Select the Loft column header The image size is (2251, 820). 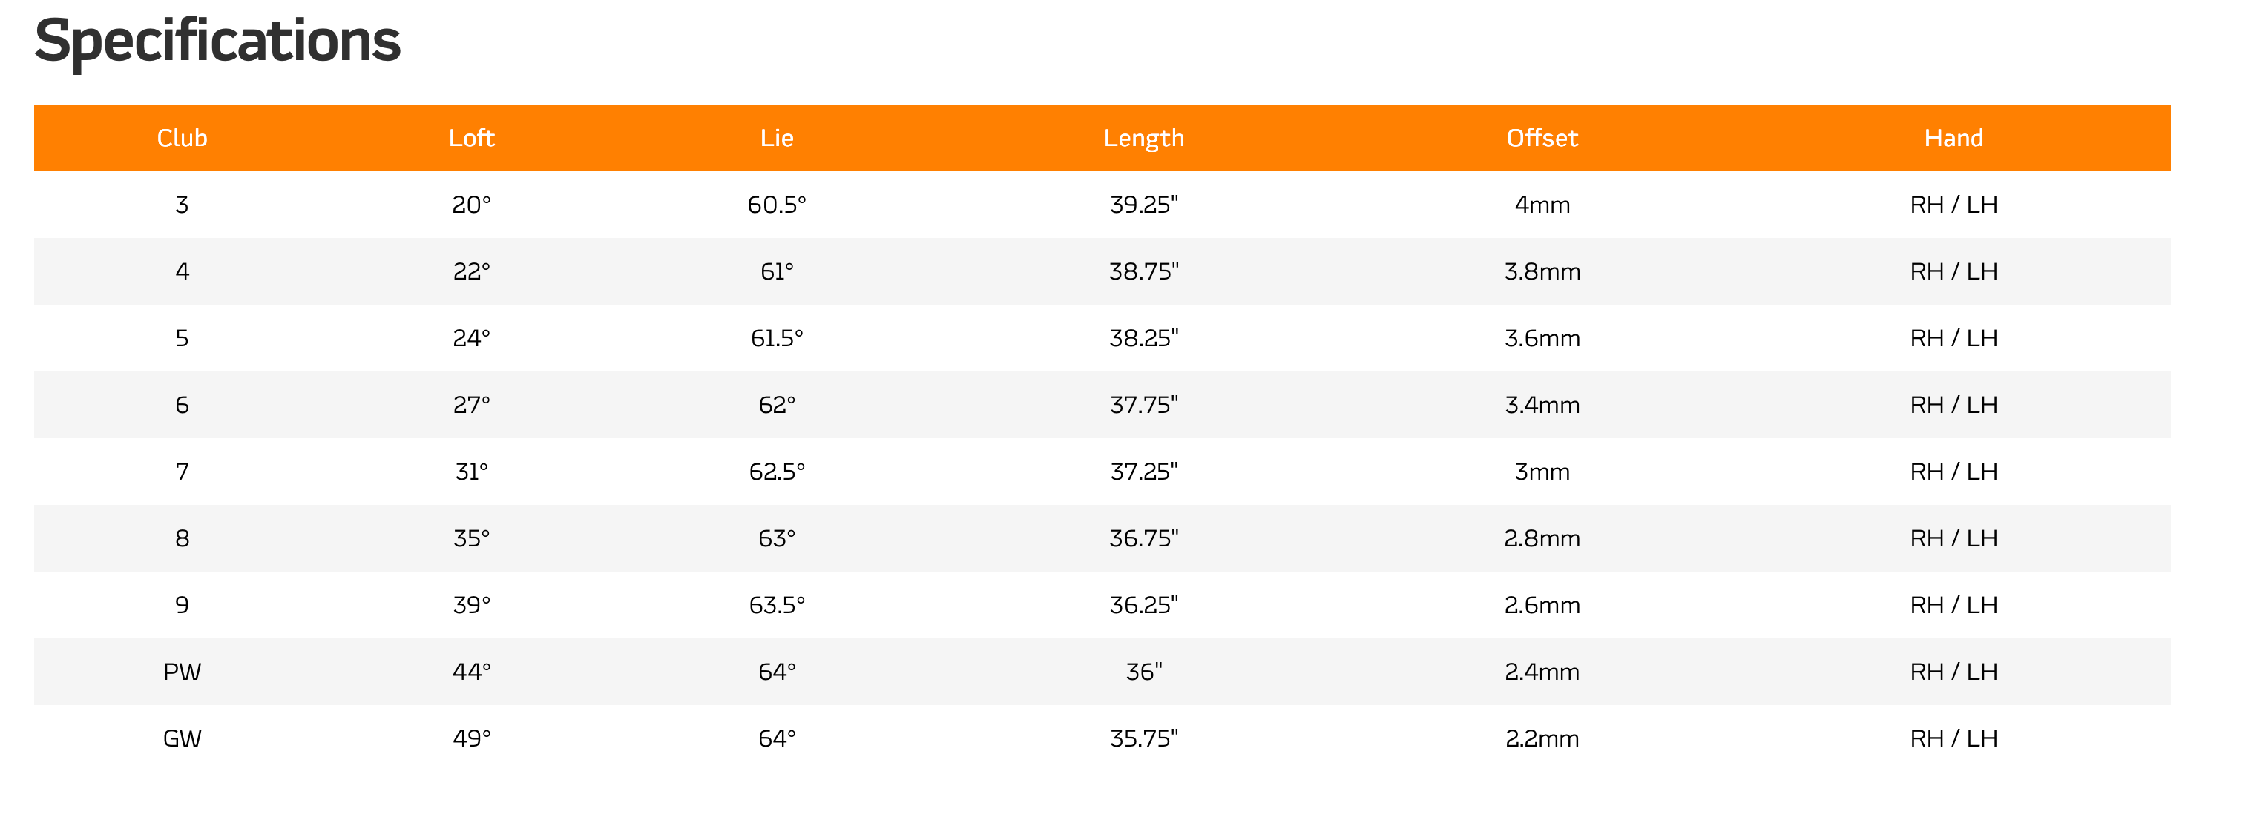(x=472, y=138)
